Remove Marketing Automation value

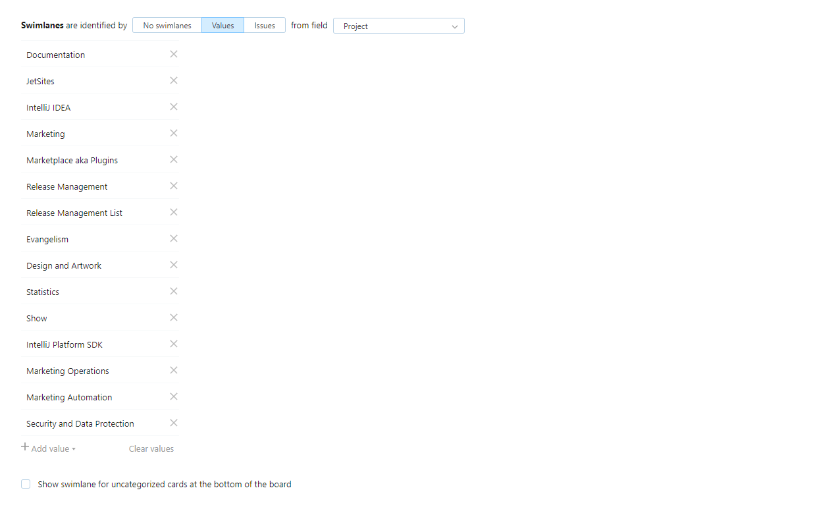(x=174, y=396)
